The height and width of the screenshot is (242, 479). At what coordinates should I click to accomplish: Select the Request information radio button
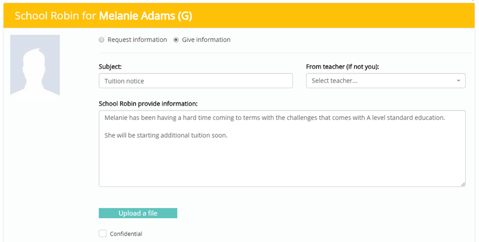(x=102, y=40)
